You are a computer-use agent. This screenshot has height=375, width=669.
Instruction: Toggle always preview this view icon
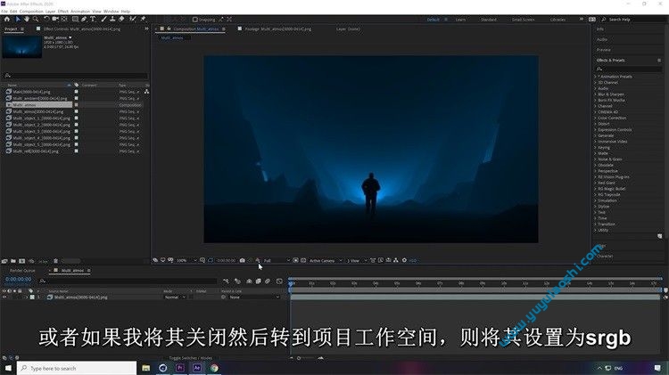click(155, 260)
